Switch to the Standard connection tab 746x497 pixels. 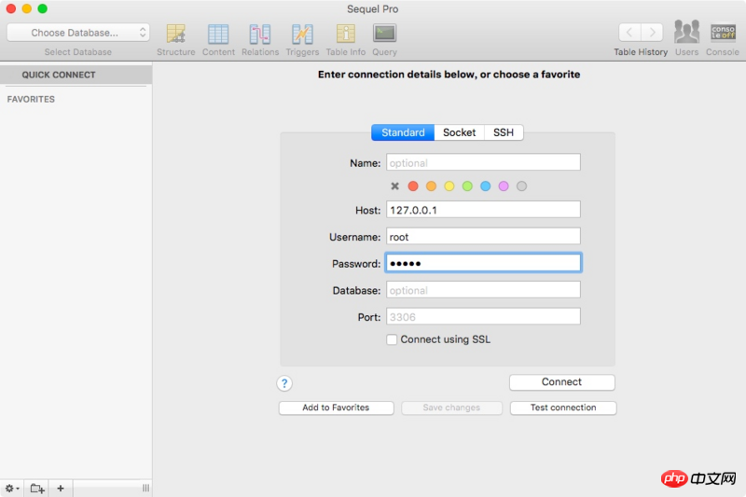pos(403,132)
